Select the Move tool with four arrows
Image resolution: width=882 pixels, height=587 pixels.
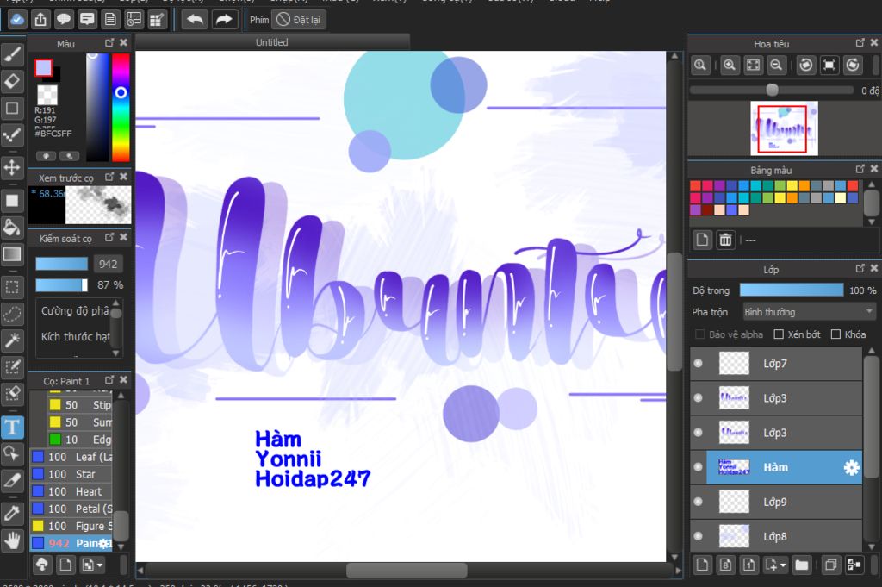(x=12, y=167)
